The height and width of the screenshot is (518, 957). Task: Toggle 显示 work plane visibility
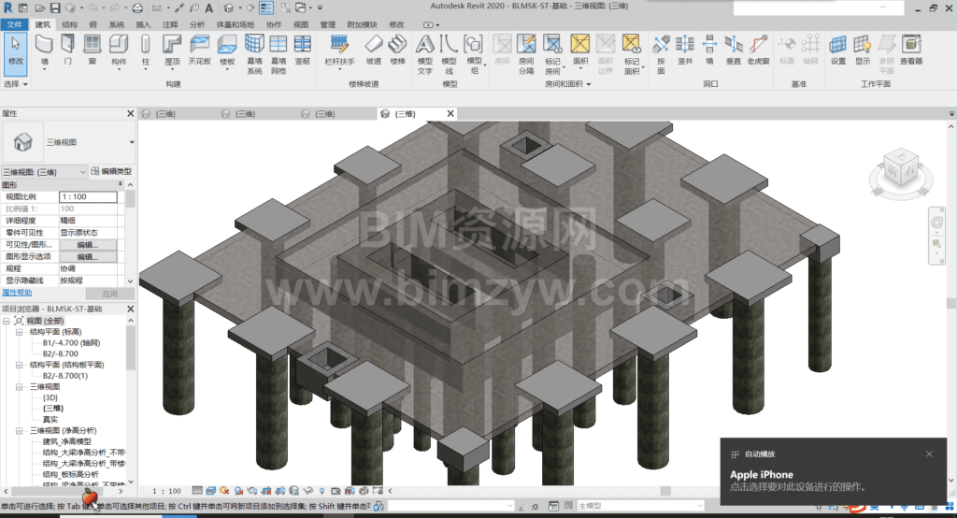tap(863, 50)
